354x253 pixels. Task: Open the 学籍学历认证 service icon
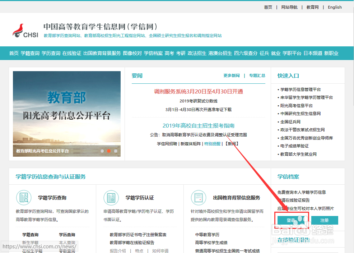[x=111, y=198]
